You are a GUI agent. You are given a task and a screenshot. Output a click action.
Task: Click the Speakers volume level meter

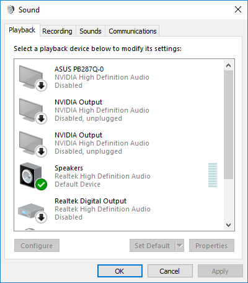pos(213,175)
